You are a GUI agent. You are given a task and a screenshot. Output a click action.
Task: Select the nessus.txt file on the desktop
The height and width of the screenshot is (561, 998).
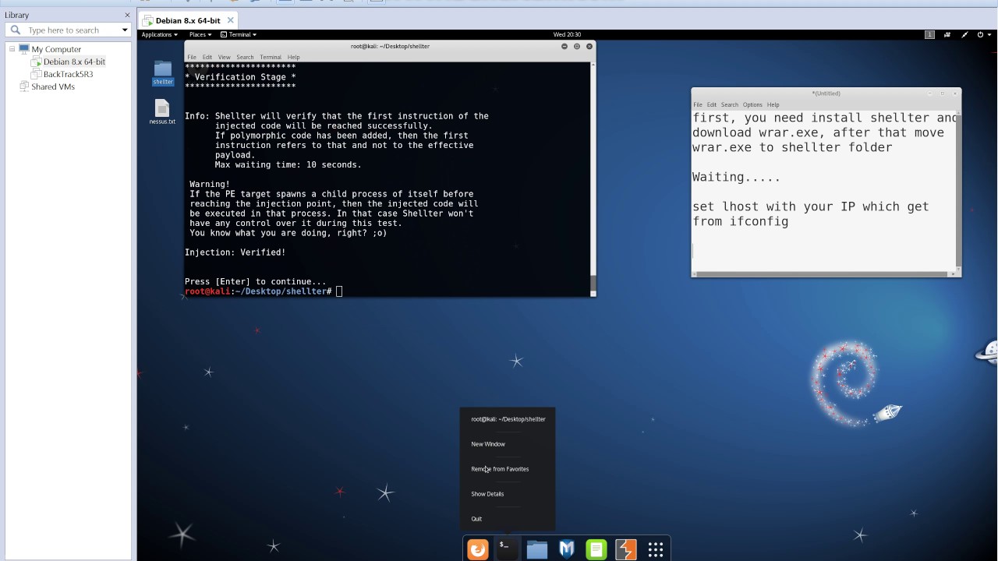point(162,112)
